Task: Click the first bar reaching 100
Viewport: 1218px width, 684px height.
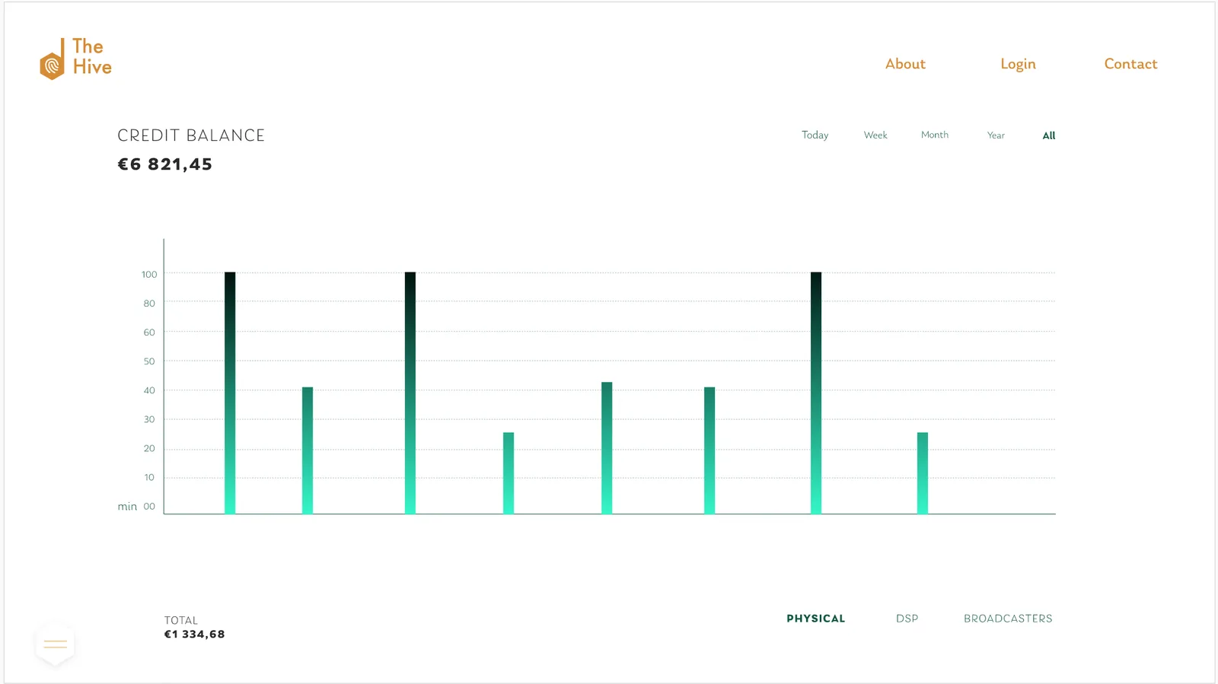Action: (230, 393)
